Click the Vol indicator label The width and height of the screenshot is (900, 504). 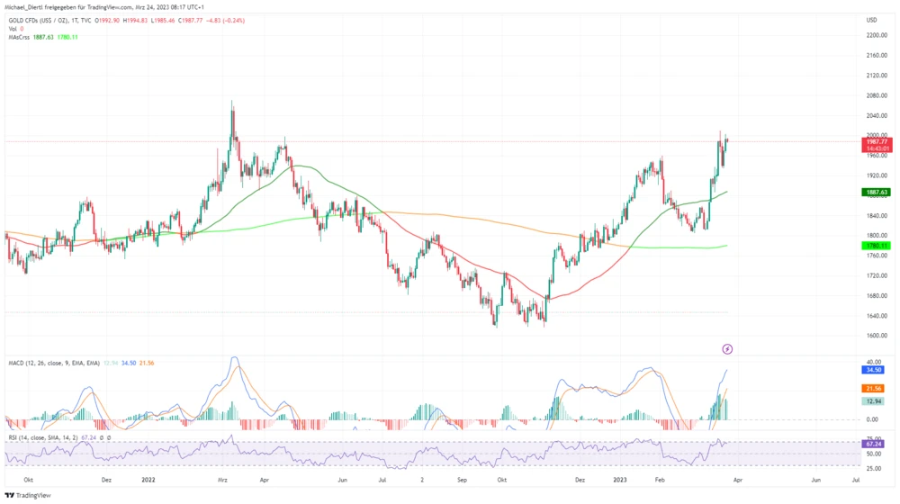pos(13,29)
